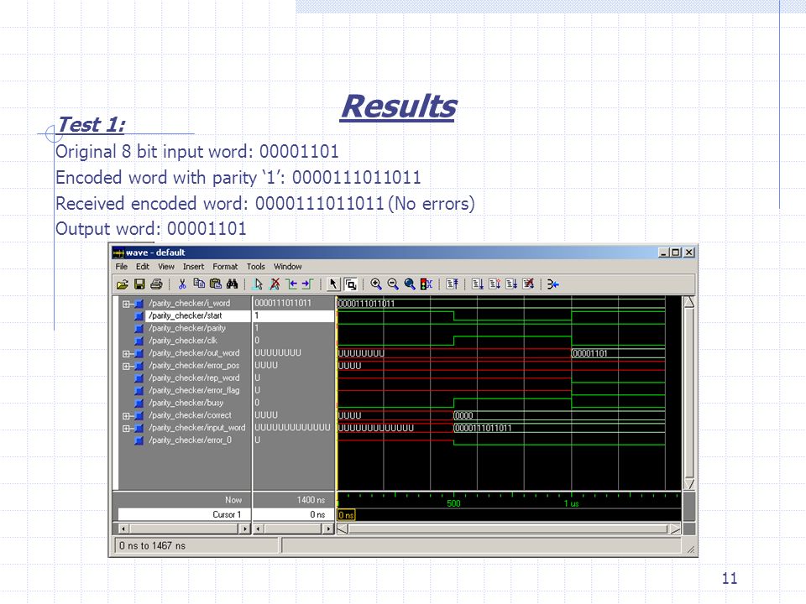Viewport: 806px width, 604px height.
Task: Select the /parity_checker/error_0 signal
Action: (191, 440)
